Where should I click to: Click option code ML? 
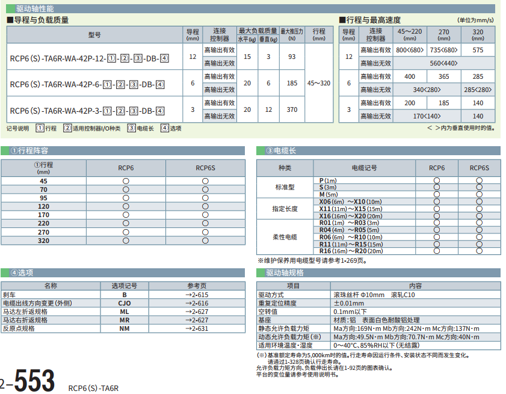tap(124, 312)
